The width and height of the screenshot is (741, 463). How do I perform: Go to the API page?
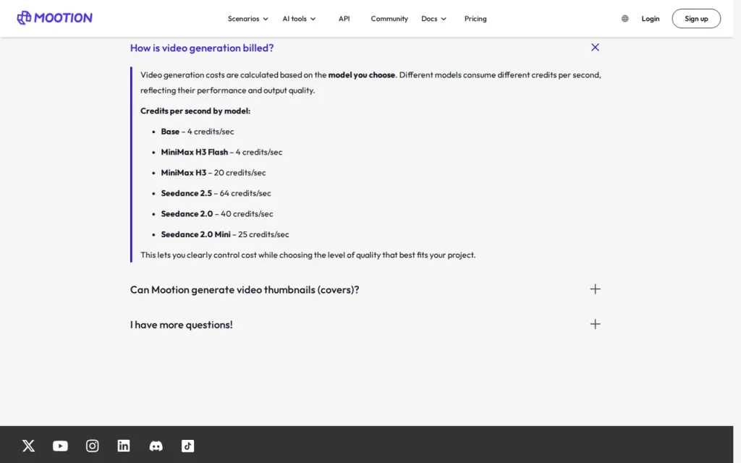coord(344,18)
